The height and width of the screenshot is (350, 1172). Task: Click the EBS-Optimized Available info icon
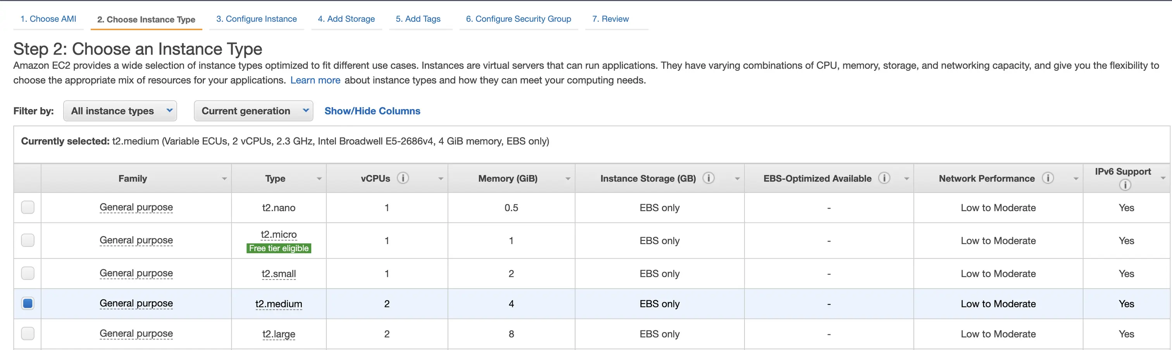pos(884,178)
